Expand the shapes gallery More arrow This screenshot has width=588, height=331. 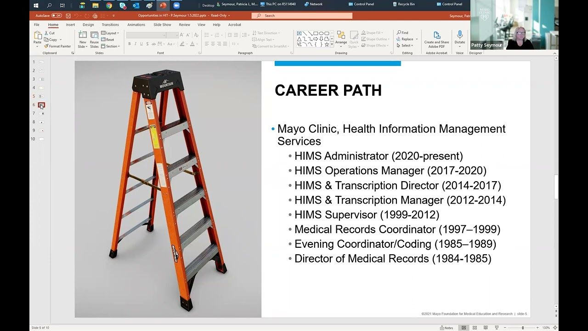[332, 45]
